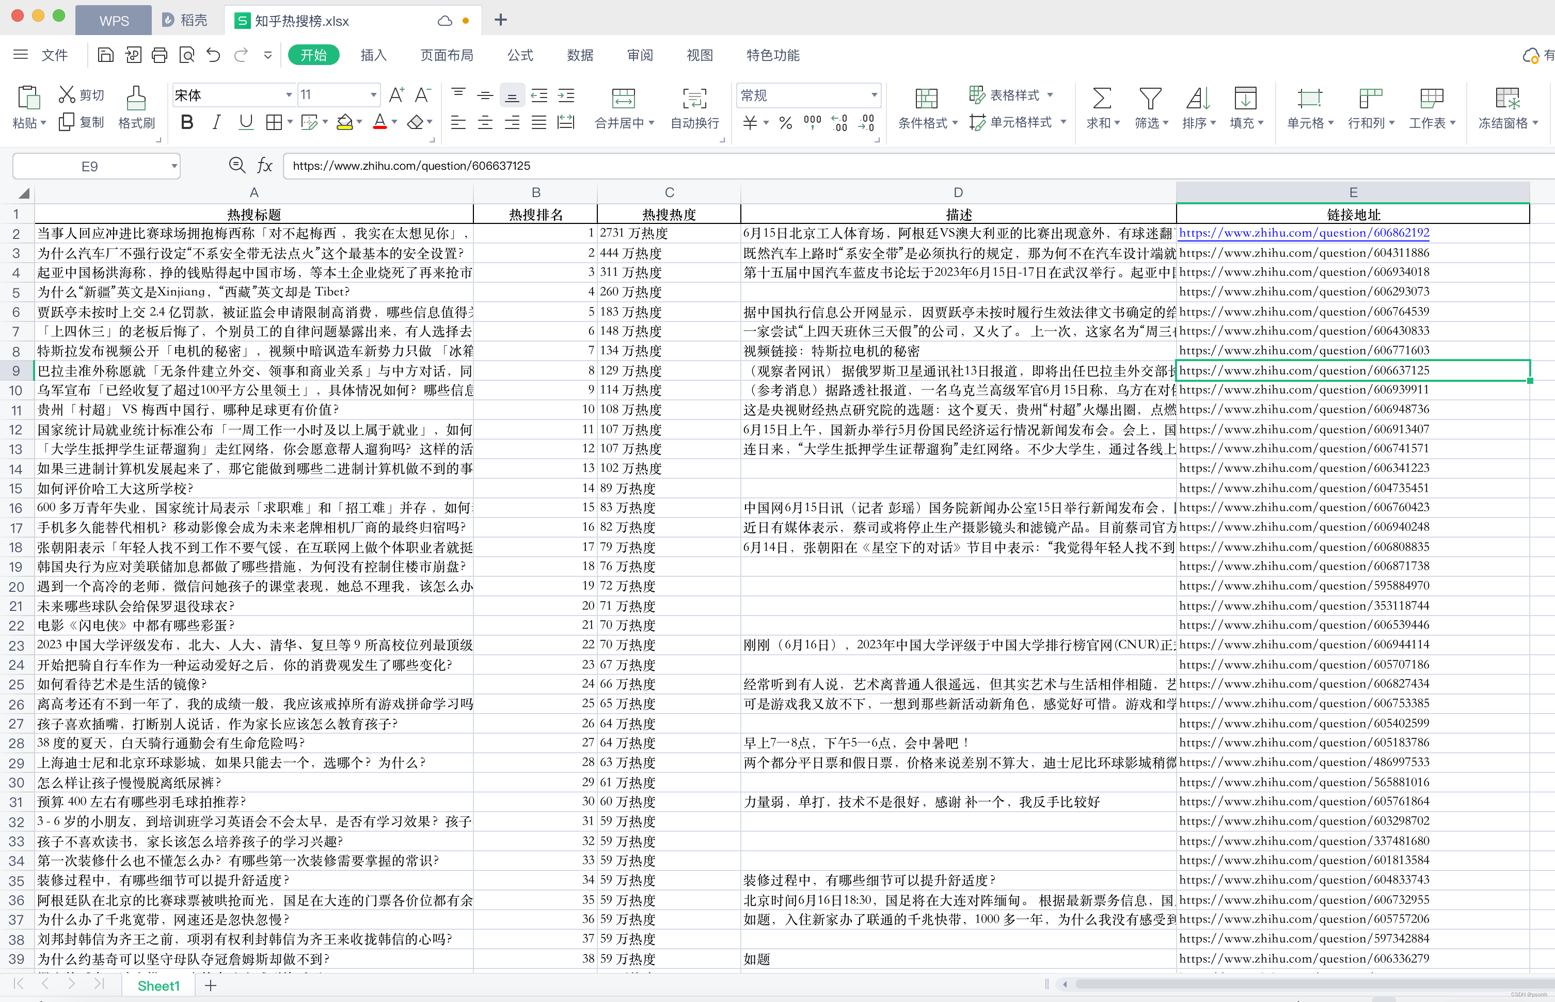Viewport: 1555px width, 1002px height.
Task: Increase decimal places icon
Action: click(839, 122)
